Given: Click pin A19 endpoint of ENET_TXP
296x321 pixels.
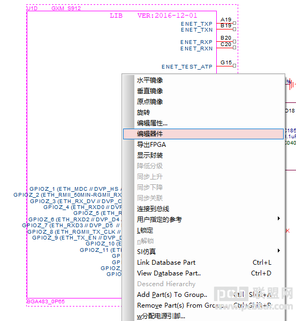Looking at the screenshot, I should click(x=234, y=23).
